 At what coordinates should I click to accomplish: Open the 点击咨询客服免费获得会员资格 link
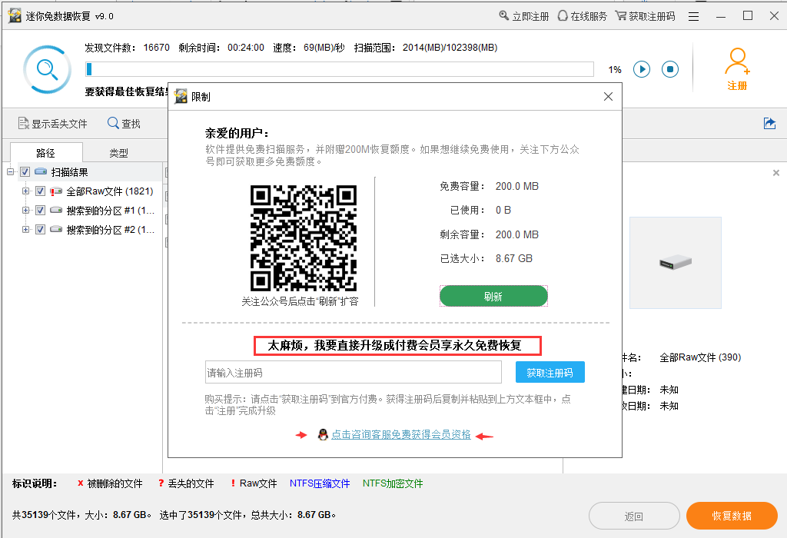(401, 434)
